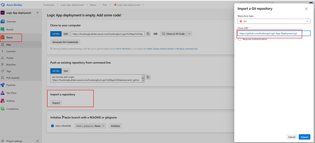Open the Compliance shield icon

point(3,109)
